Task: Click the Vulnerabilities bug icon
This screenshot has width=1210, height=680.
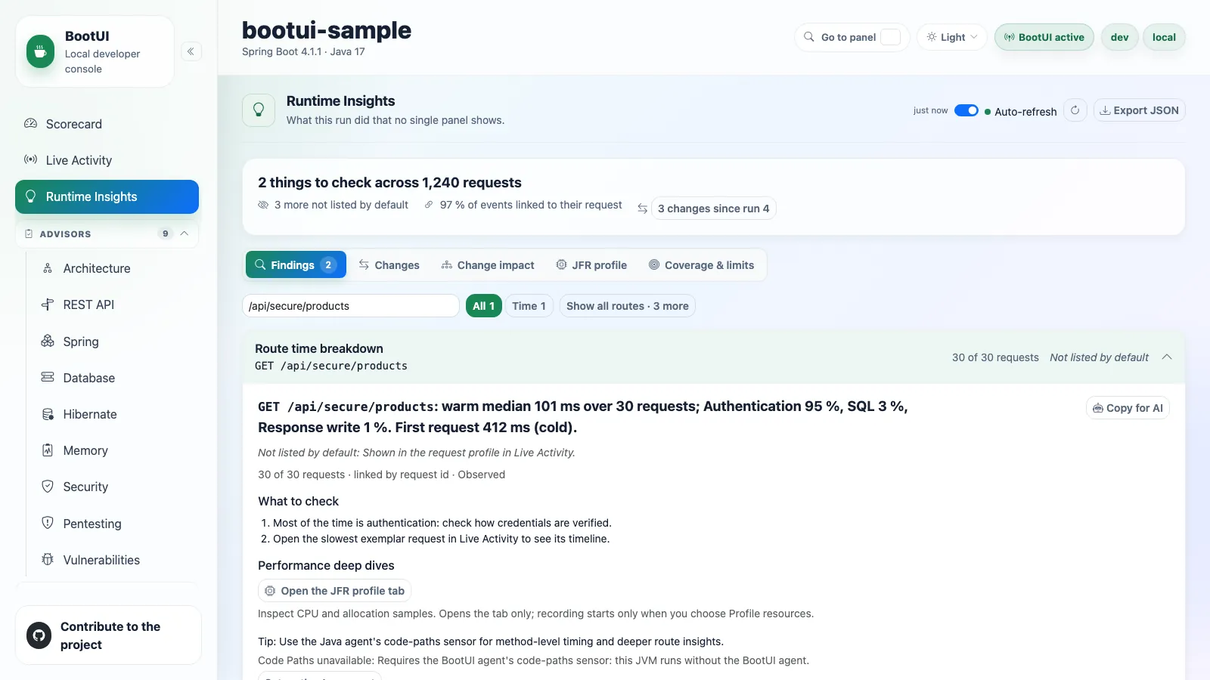Action: [x=48, y=559]
